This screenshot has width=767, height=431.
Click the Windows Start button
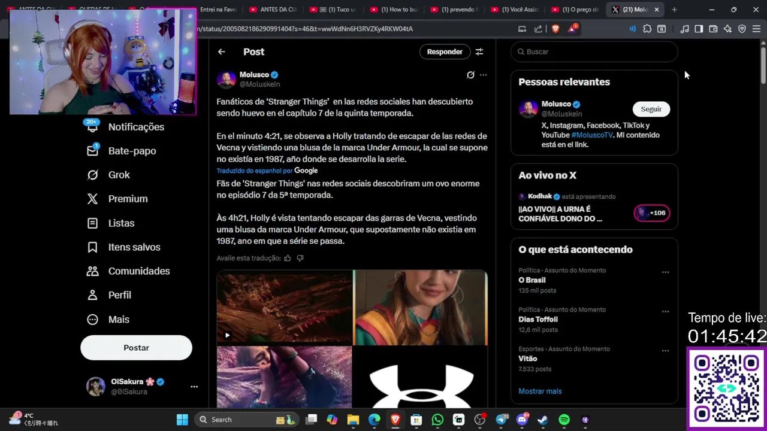coord(182,420)
